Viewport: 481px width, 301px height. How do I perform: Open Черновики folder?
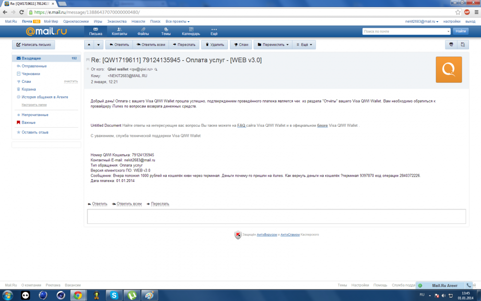click(31, 74)
